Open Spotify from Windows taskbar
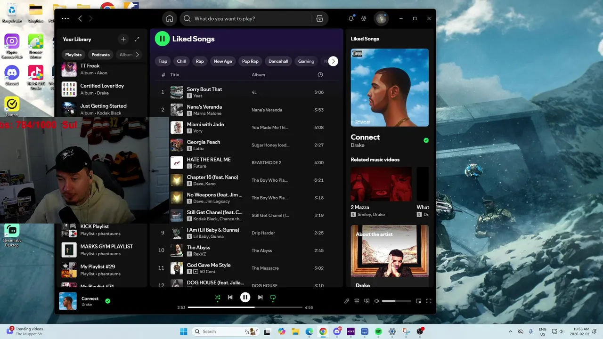This screenshot has height=339, width=603. [378, 331]
